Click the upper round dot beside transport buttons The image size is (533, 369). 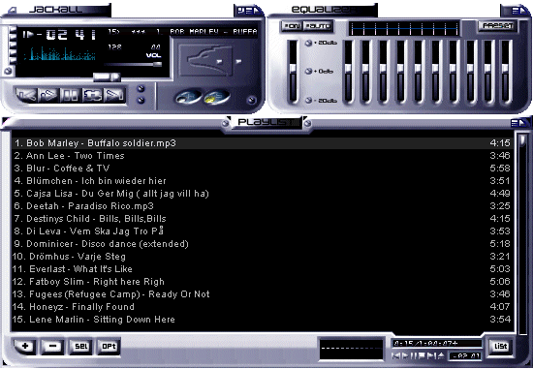coord(141,89)
